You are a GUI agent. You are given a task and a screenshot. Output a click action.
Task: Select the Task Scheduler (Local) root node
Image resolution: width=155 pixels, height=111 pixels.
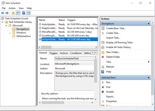[x=17, y=18]
